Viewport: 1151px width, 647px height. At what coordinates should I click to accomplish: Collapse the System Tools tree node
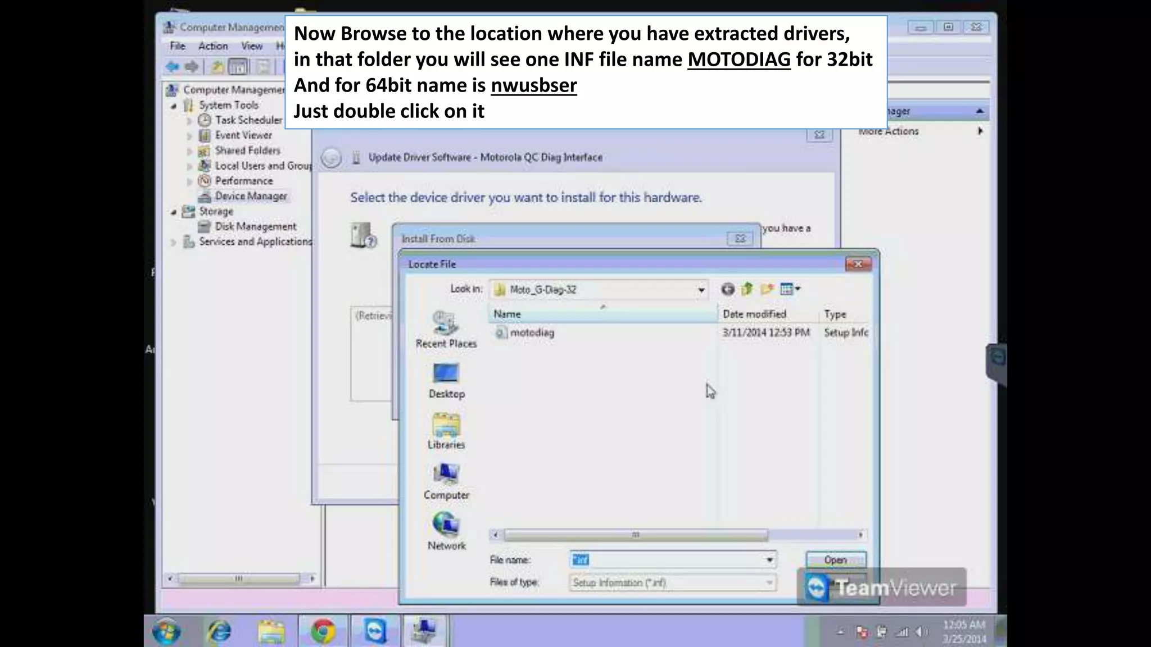click(x=174, y=106)
